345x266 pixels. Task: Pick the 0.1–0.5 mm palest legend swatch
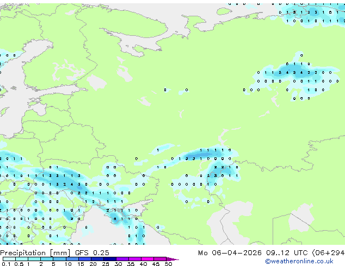click(9, 259)
